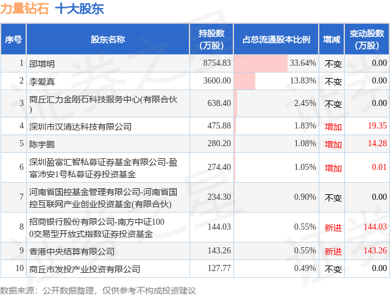
Task: Click the 力量钻石 title text
Action: pyautogui.click(x=24, y=9)
